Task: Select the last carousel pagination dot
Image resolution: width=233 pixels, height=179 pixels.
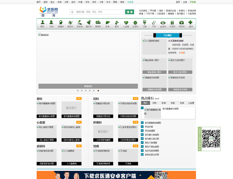Action: coord(98,91)
